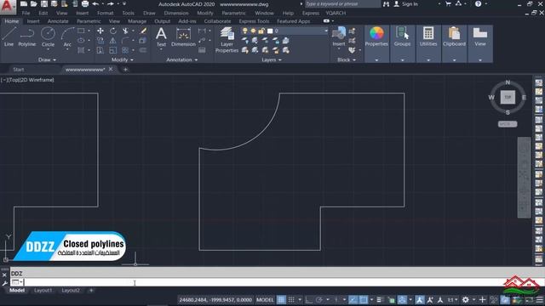Open Layer Properties manager

(x=227, y=40)
